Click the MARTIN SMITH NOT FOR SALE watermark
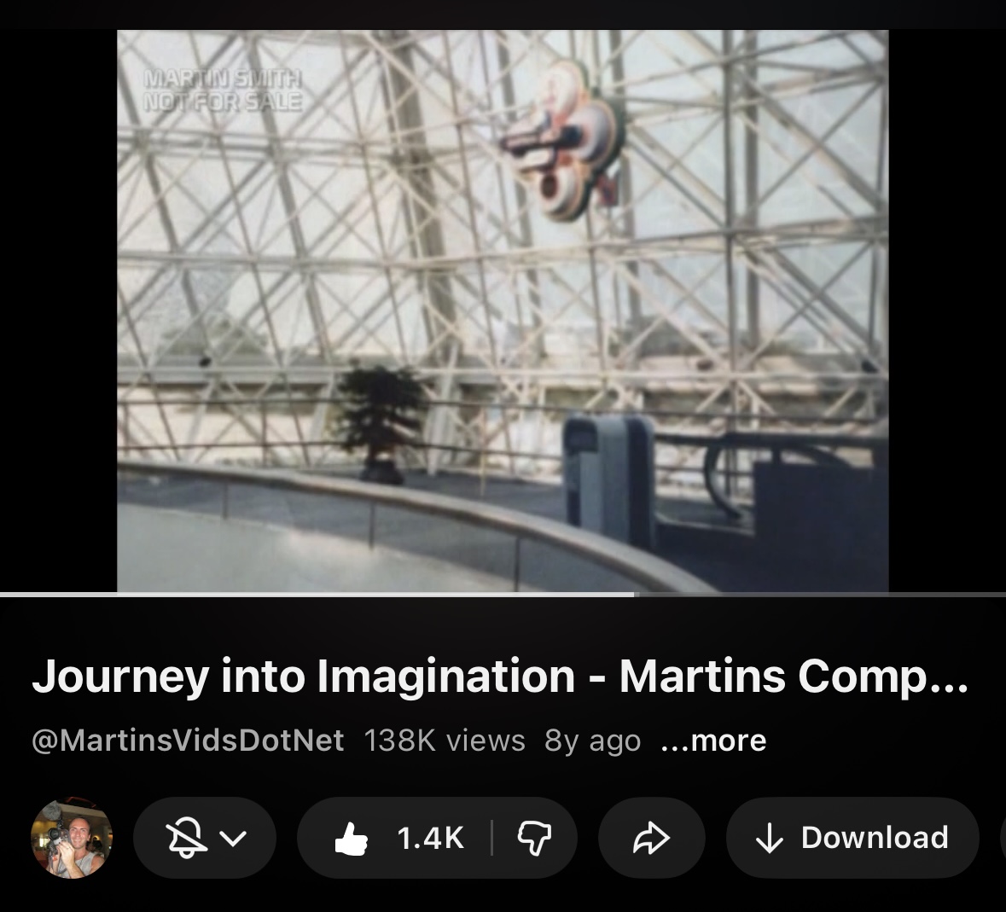 (x=222, y=90)
